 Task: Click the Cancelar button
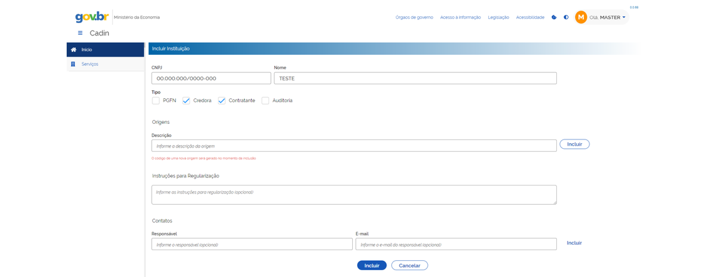click(410, 266)
